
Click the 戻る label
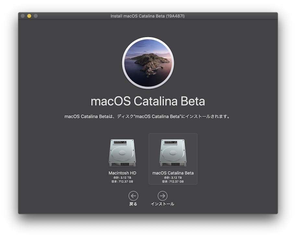pyautogui.click(x=133, y=204)
